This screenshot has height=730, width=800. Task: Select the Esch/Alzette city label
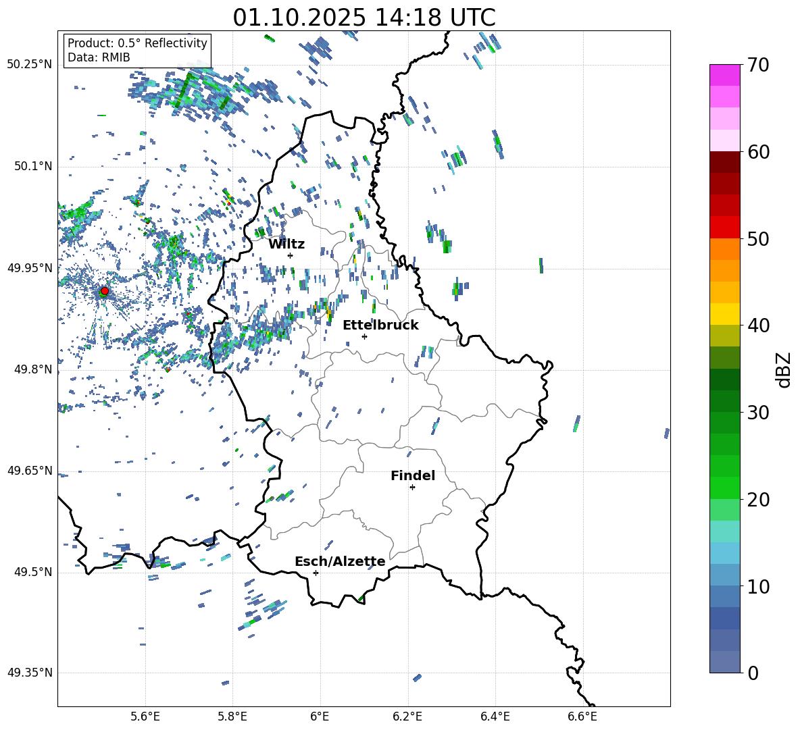(340, 561)
